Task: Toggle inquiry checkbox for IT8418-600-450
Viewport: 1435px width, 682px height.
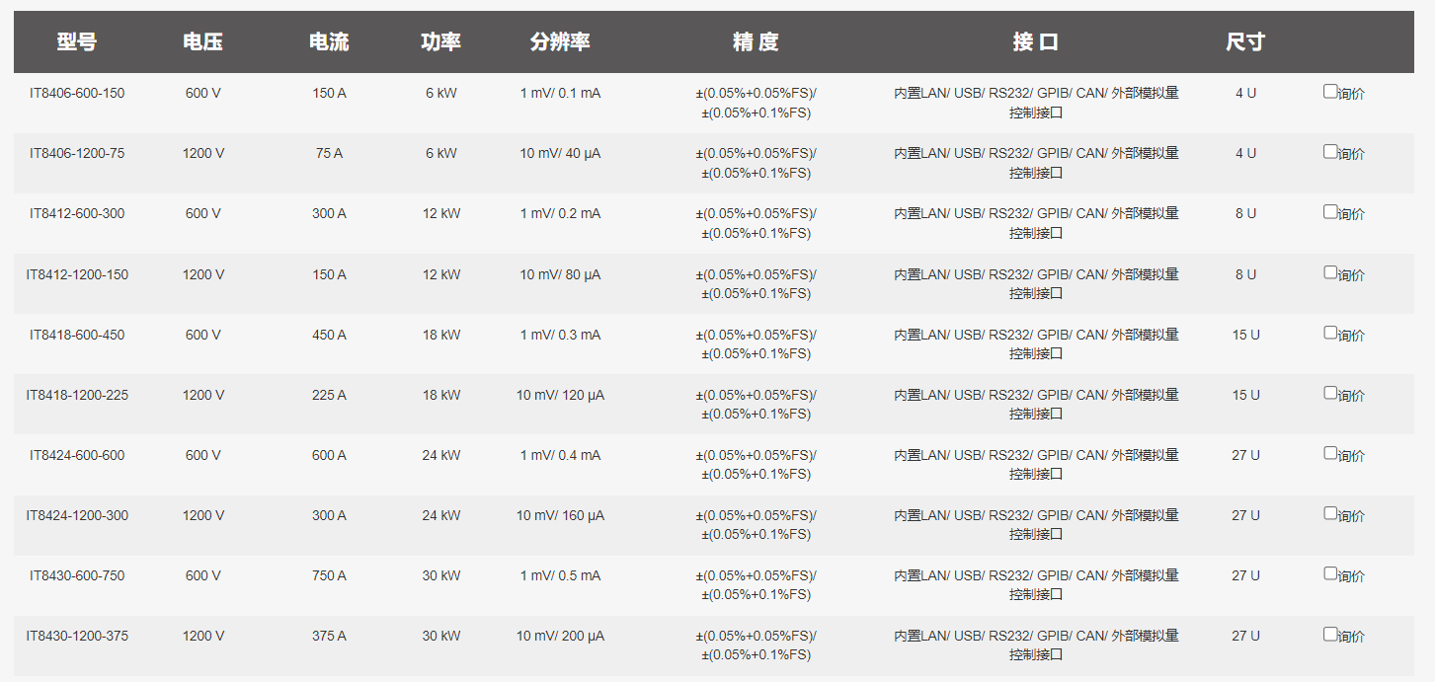Action: click(1330, 333)
